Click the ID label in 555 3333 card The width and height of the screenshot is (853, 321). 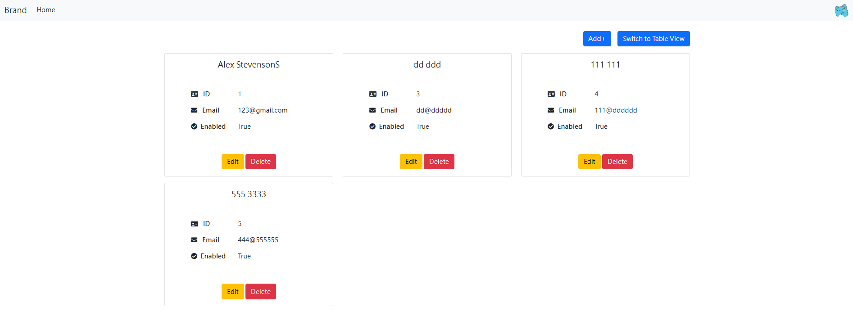pyautogui.click(x=206, y=224)
